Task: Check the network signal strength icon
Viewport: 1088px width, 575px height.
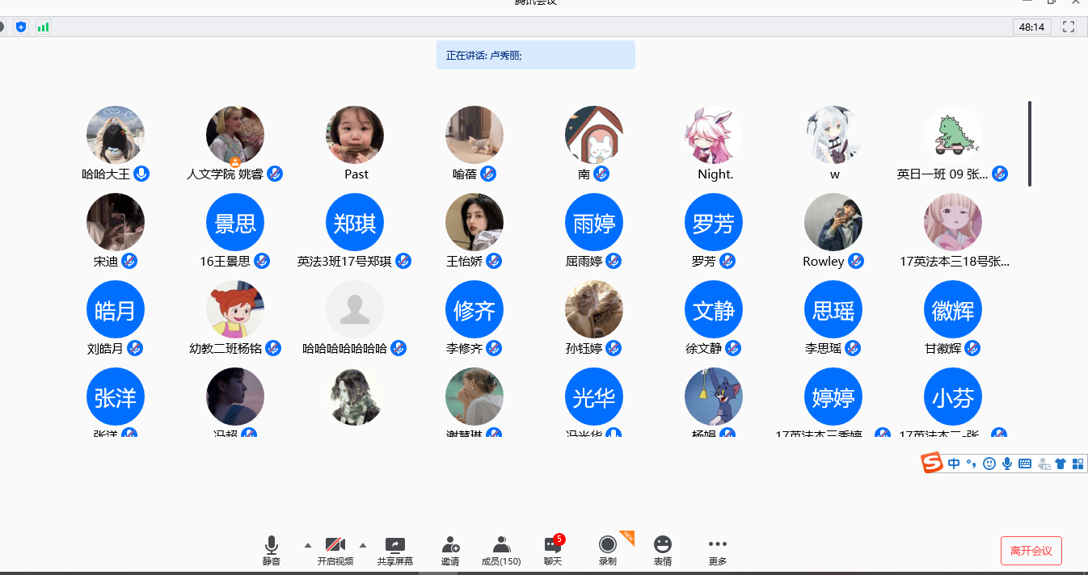Action: [x=43, y=27]
